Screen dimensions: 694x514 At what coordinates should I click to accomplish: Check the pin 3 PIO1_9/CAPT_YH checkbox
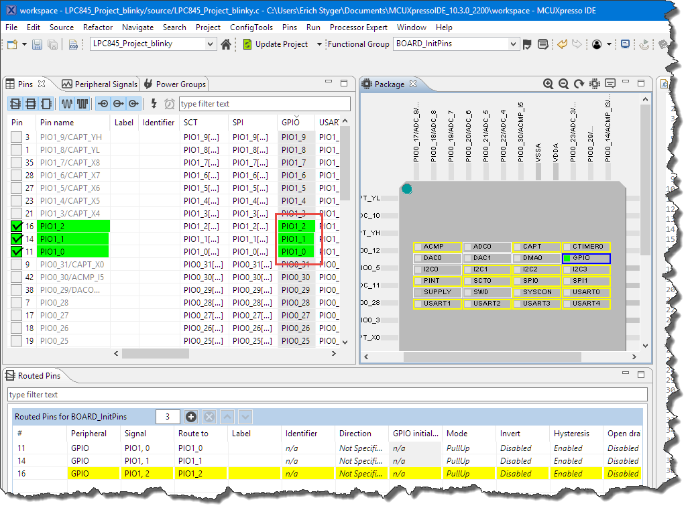17,137
